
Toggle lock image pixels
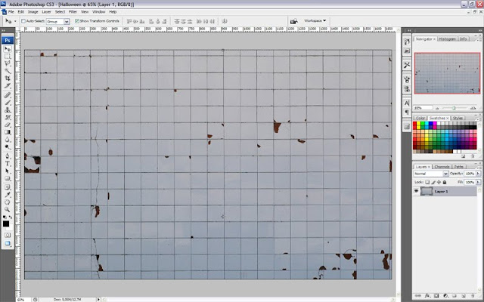pyautogui.click(x=433, y=182)
